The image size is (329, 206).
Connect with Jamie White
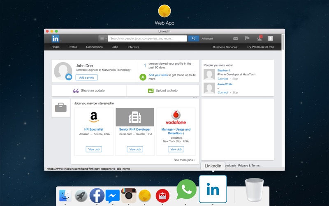pos(223,92)
